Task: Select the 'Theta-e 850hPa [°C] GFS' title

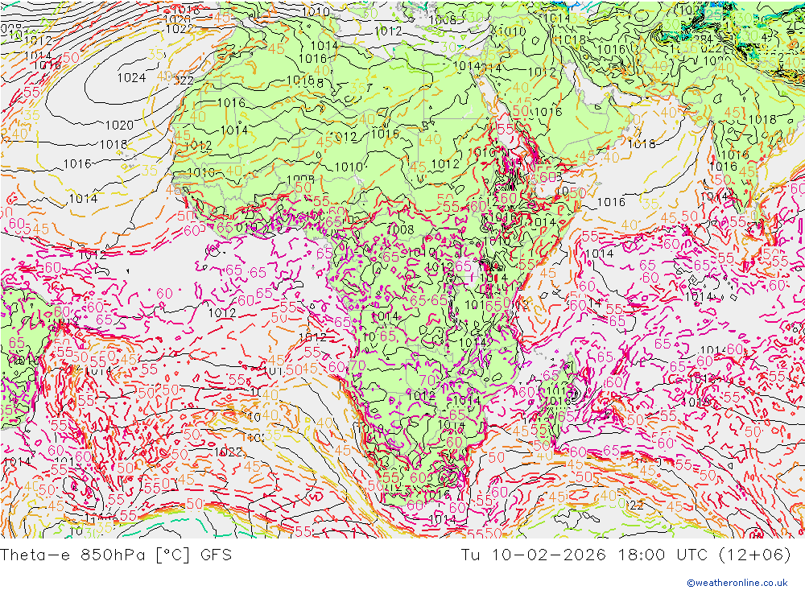Action: [116, 555]
